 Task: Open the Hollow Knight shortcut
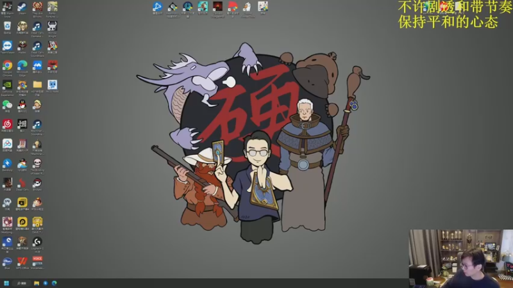coord(53,26)
